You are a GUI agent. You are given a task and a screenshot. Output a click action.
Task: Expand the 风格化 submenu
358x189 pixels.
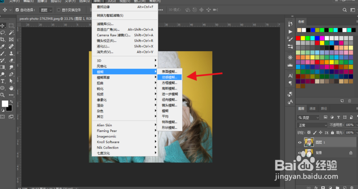[125, 66]
